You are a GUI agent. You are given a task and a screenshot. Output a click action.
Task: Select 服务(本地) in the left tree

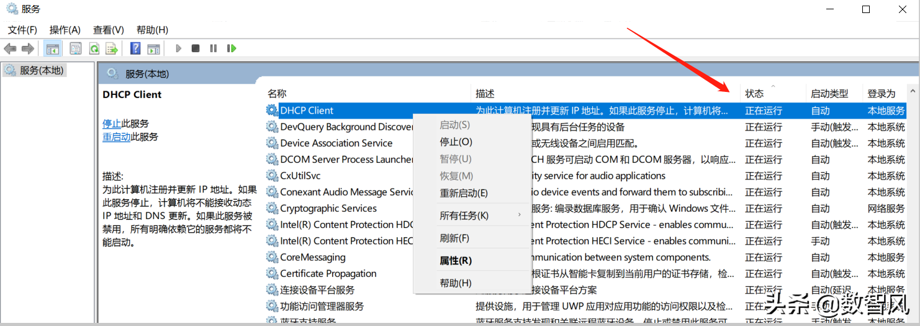click(41, 71)
